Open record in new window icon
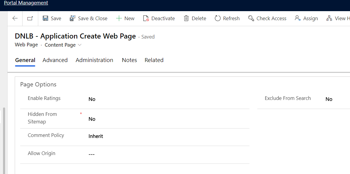Viewport: 350px width, 174px height. (x=30, y=18)
